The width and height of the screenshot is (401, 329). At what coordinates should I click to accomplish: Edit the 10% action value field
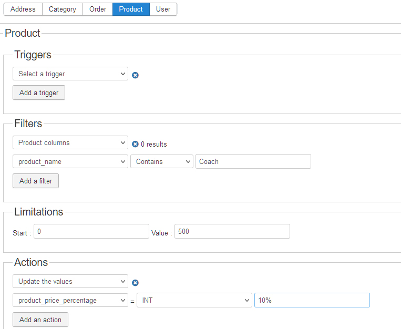pyautogui.click(x=312, y=301)
